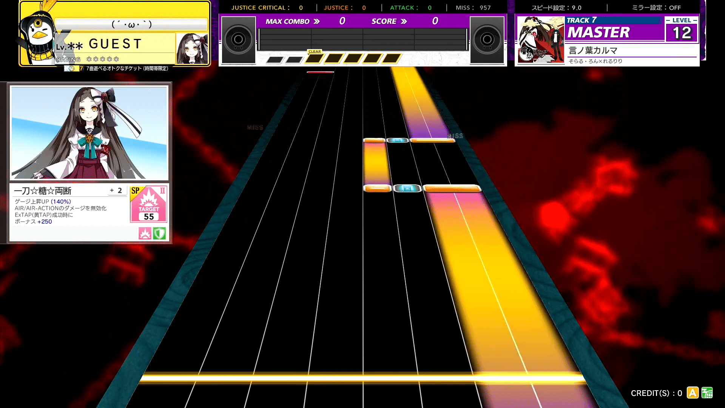This screenshot has width=725, height=408.
Task: Click the green network globe icon
Action: 707,393
